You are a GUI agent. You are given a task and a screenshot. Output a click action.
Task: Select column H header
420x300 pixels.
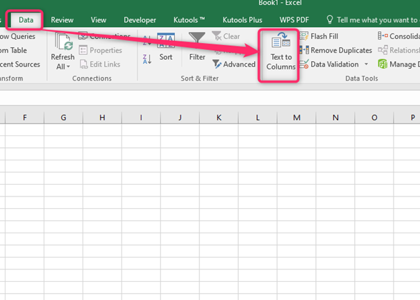(102, 117)
